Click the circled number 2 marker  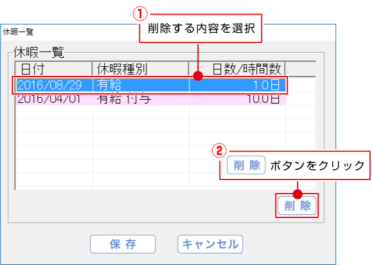tap(219, 151)
